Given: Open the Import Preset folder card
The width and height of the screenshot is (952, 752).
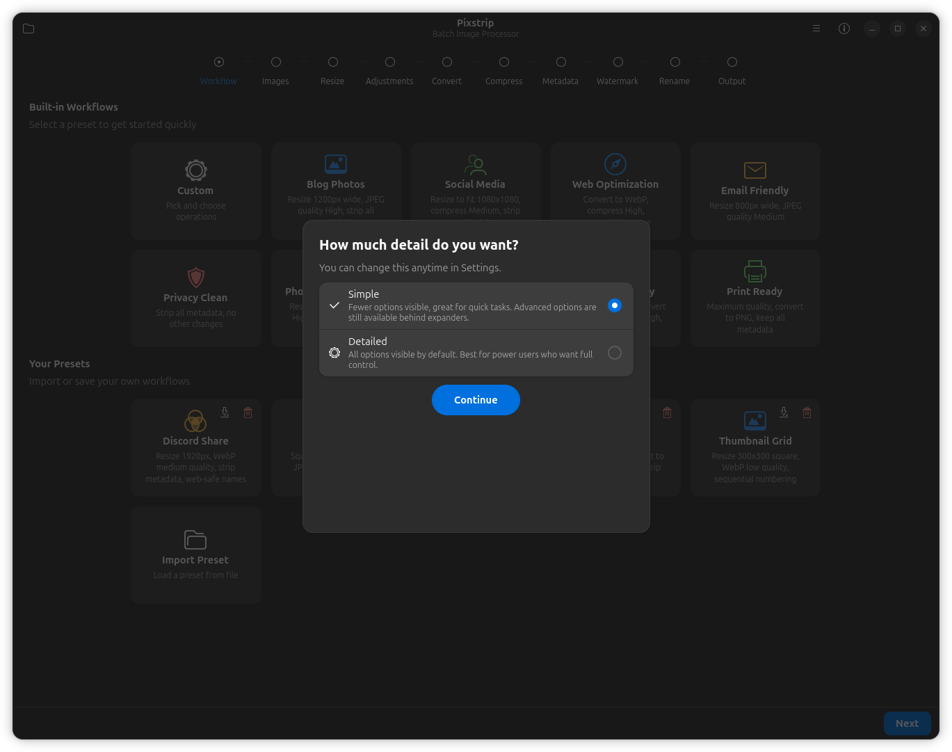Looking at the screenshot, I should pyautogui.click(x=195, y=554).
